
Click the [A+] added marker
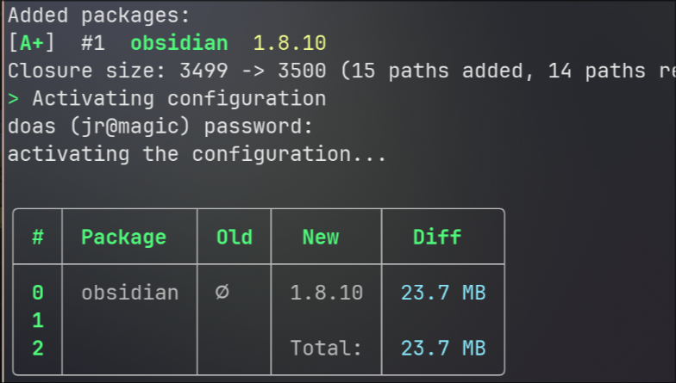tap(32, 43)
